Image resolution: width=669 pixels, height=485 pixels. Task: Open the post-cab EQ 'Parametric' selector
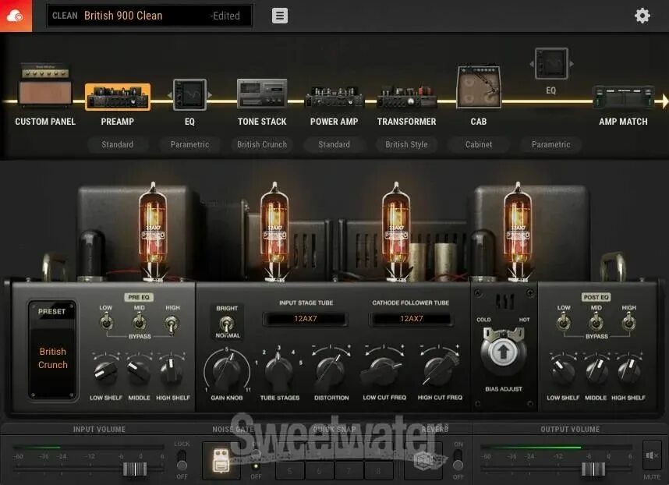[x=551, y=144]
